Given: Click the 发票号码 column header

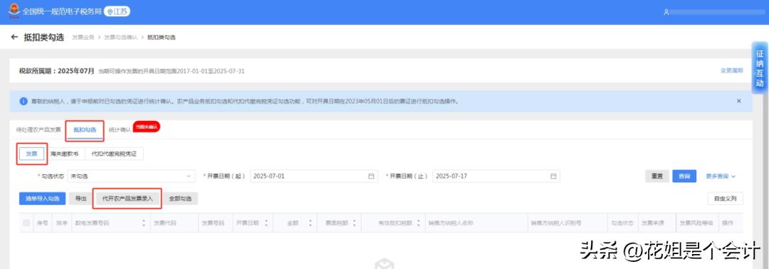Looking at the screenshot, I should click(213, 223).
